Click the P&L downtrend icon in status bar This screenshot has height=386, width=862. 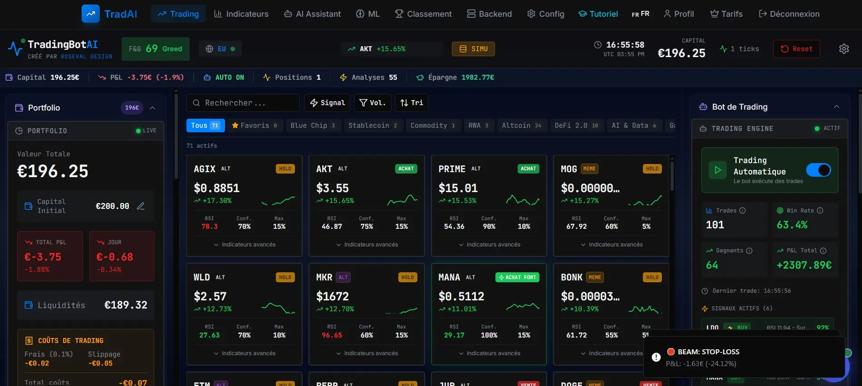[x=102, y=77]
